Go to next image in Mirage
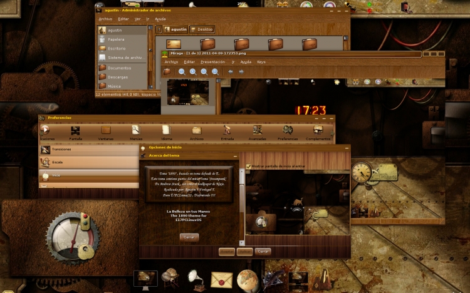470x293 pixels. tap(241, 71)
